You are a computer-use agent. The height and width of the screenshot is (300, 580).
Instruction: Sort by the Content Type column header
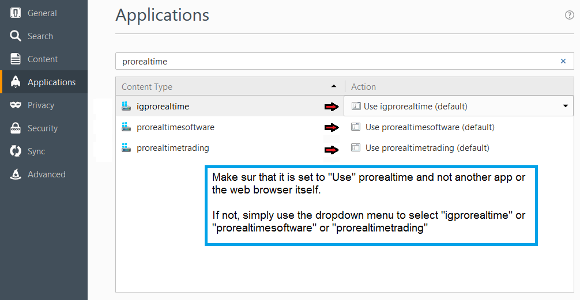[x=225, y=87]
